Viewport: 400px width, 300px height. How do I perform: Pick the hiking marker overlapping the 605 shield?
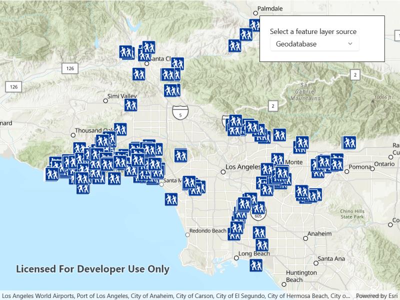click(258, 207)
